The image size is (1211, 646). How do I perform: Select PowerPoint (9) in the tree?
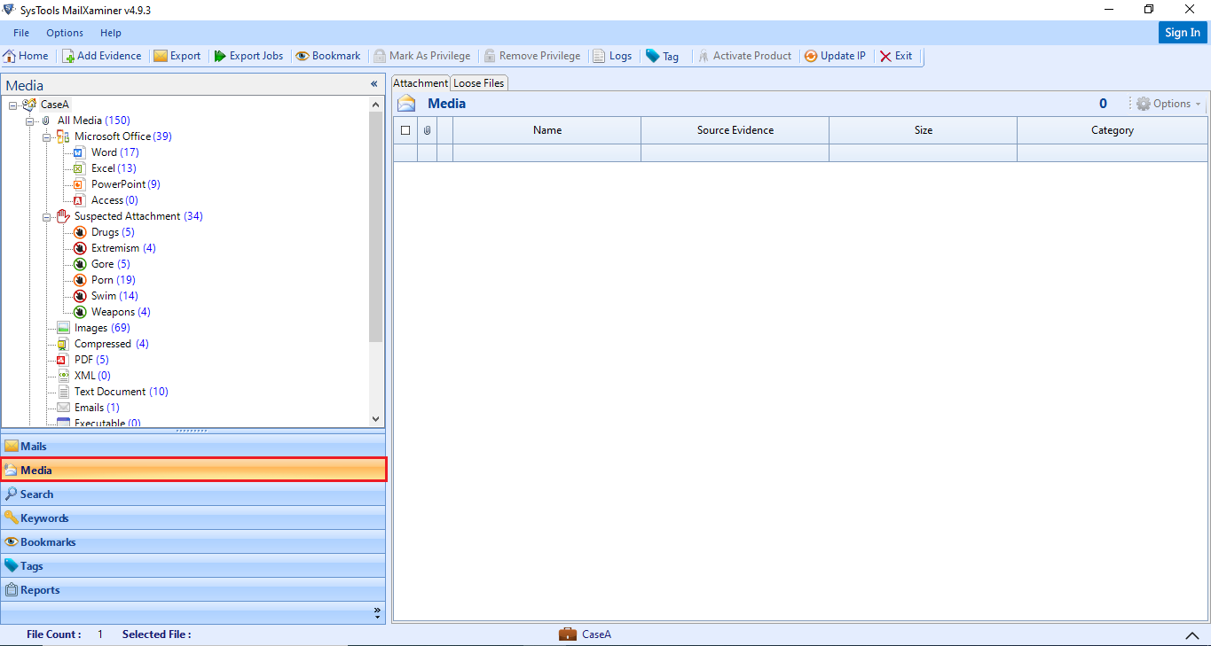125,184
